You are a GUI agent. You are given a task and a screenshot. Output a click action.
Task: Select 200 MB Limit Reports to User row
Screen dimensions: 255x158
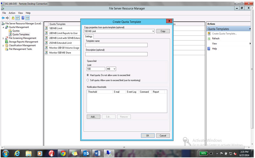click(63, 33)
